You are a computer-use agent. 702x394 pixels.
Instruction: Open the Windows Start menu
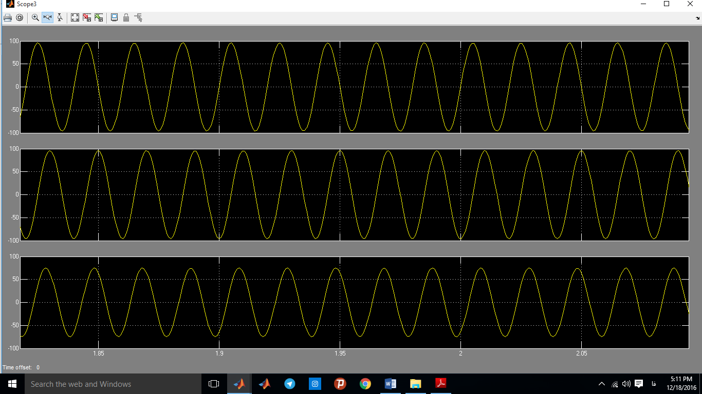pos(12,384)
